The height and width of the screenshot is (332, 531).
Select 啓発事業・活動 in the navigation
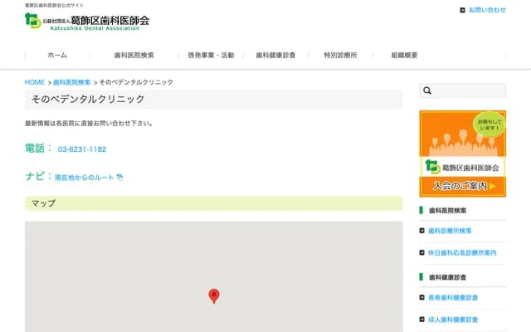pyautogui.click(x=211, y=56)
